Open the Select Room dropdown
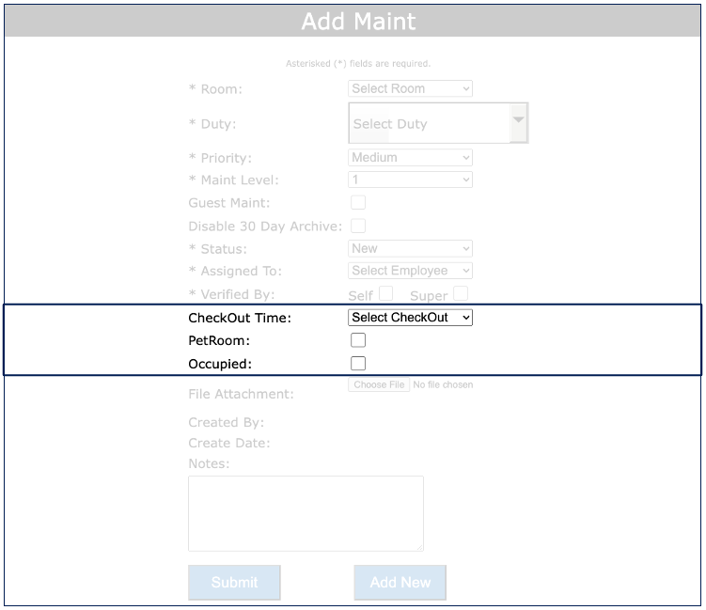Screen dimensions: 706x610 coord(410,88)
